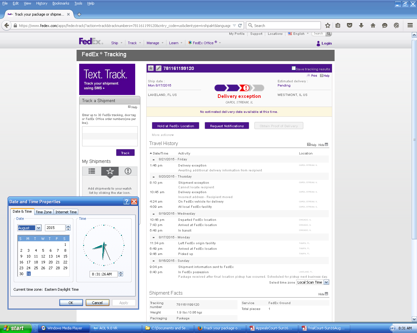
Task: Click the Pocket icon in toolbar
Action: pyautogui.click(x=350, y=25)
